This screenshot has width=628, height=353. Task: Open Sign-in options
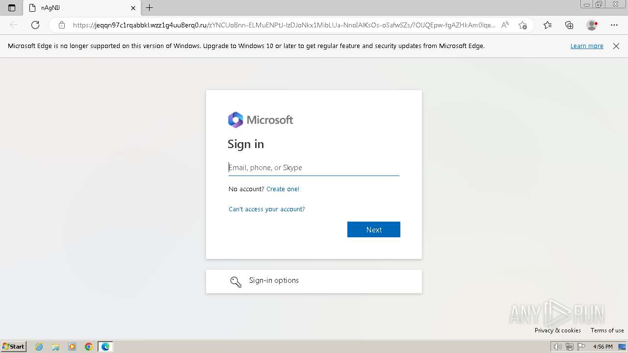pyautogui.click(x=314, y=281)
